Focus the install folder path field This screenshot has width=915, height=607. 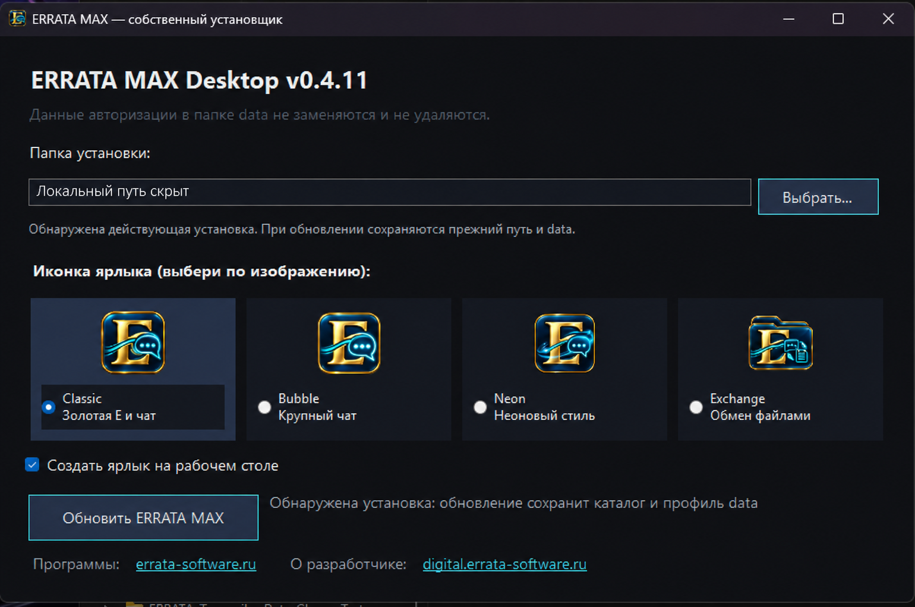(x=390, y=192)
